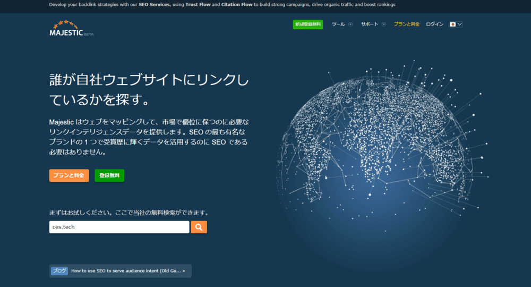The height and width of the screenshot is (287, 531).
Task: Open the サポート menu
Action: coord(370,24)
